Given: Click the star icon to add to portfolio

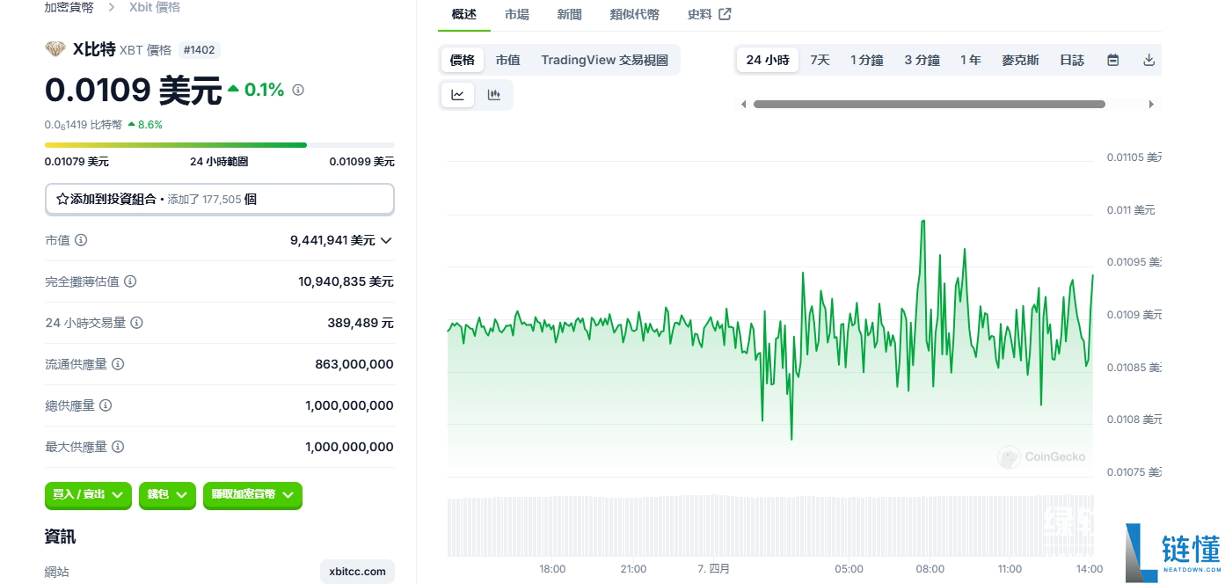Looking at the screenshot, I should pyautogui.click(x=62, y=200).
